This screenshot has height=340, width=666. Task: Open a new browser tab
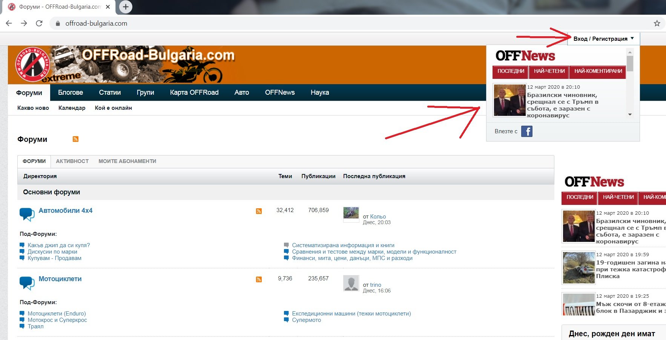126,7
